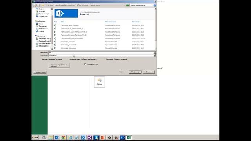
Task: Click Отмена (Cancel) button
Action: [x=149, y=72]
